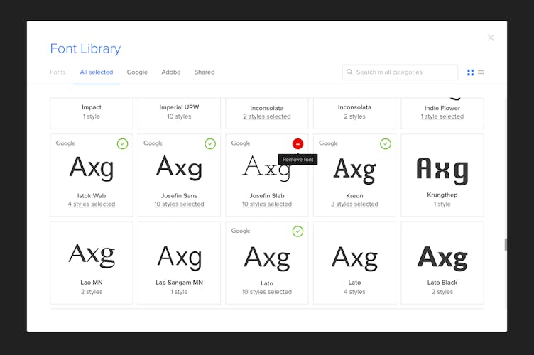This screenshot has height=355, width=534.
Task: Toggle Josefin Sans selected checkmark
Action: tap(210, 143)
